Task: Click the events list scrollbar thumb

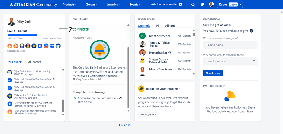Action: click(x=63, y=106)
